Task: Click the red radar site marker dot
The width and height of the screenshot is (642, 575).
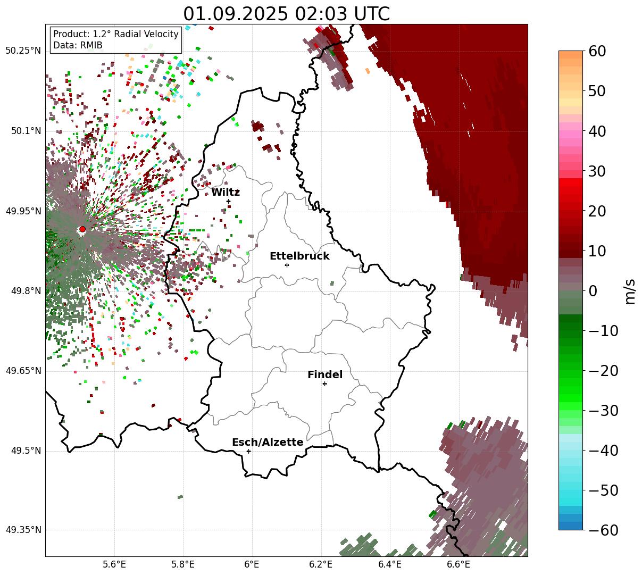Action: tap(82, 229)
